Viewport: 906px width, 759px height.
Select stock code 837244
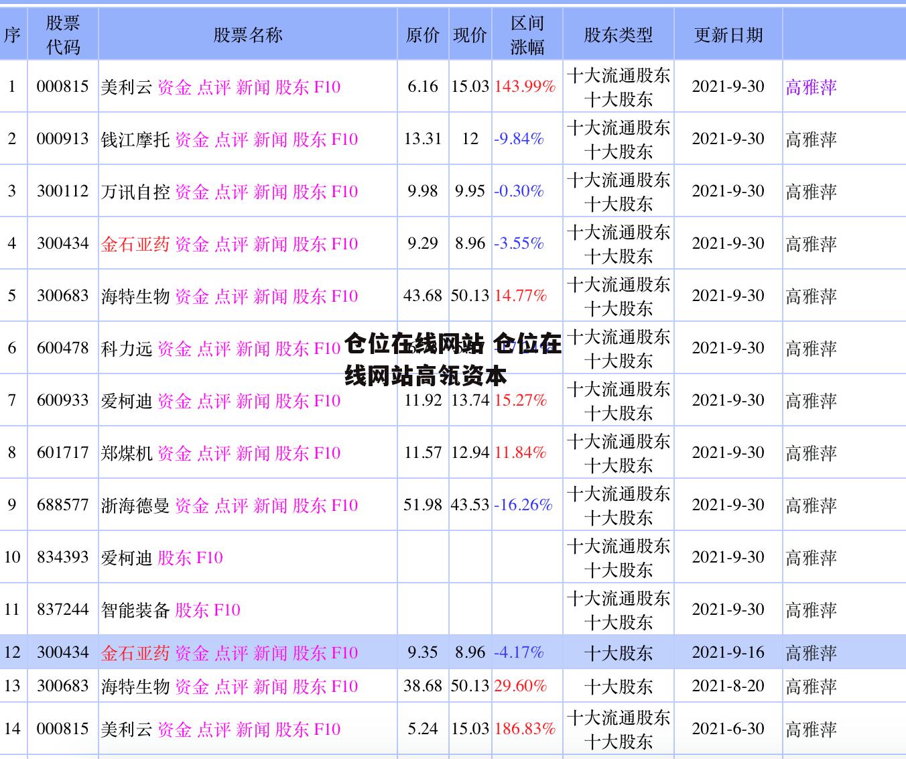[62, 609]
